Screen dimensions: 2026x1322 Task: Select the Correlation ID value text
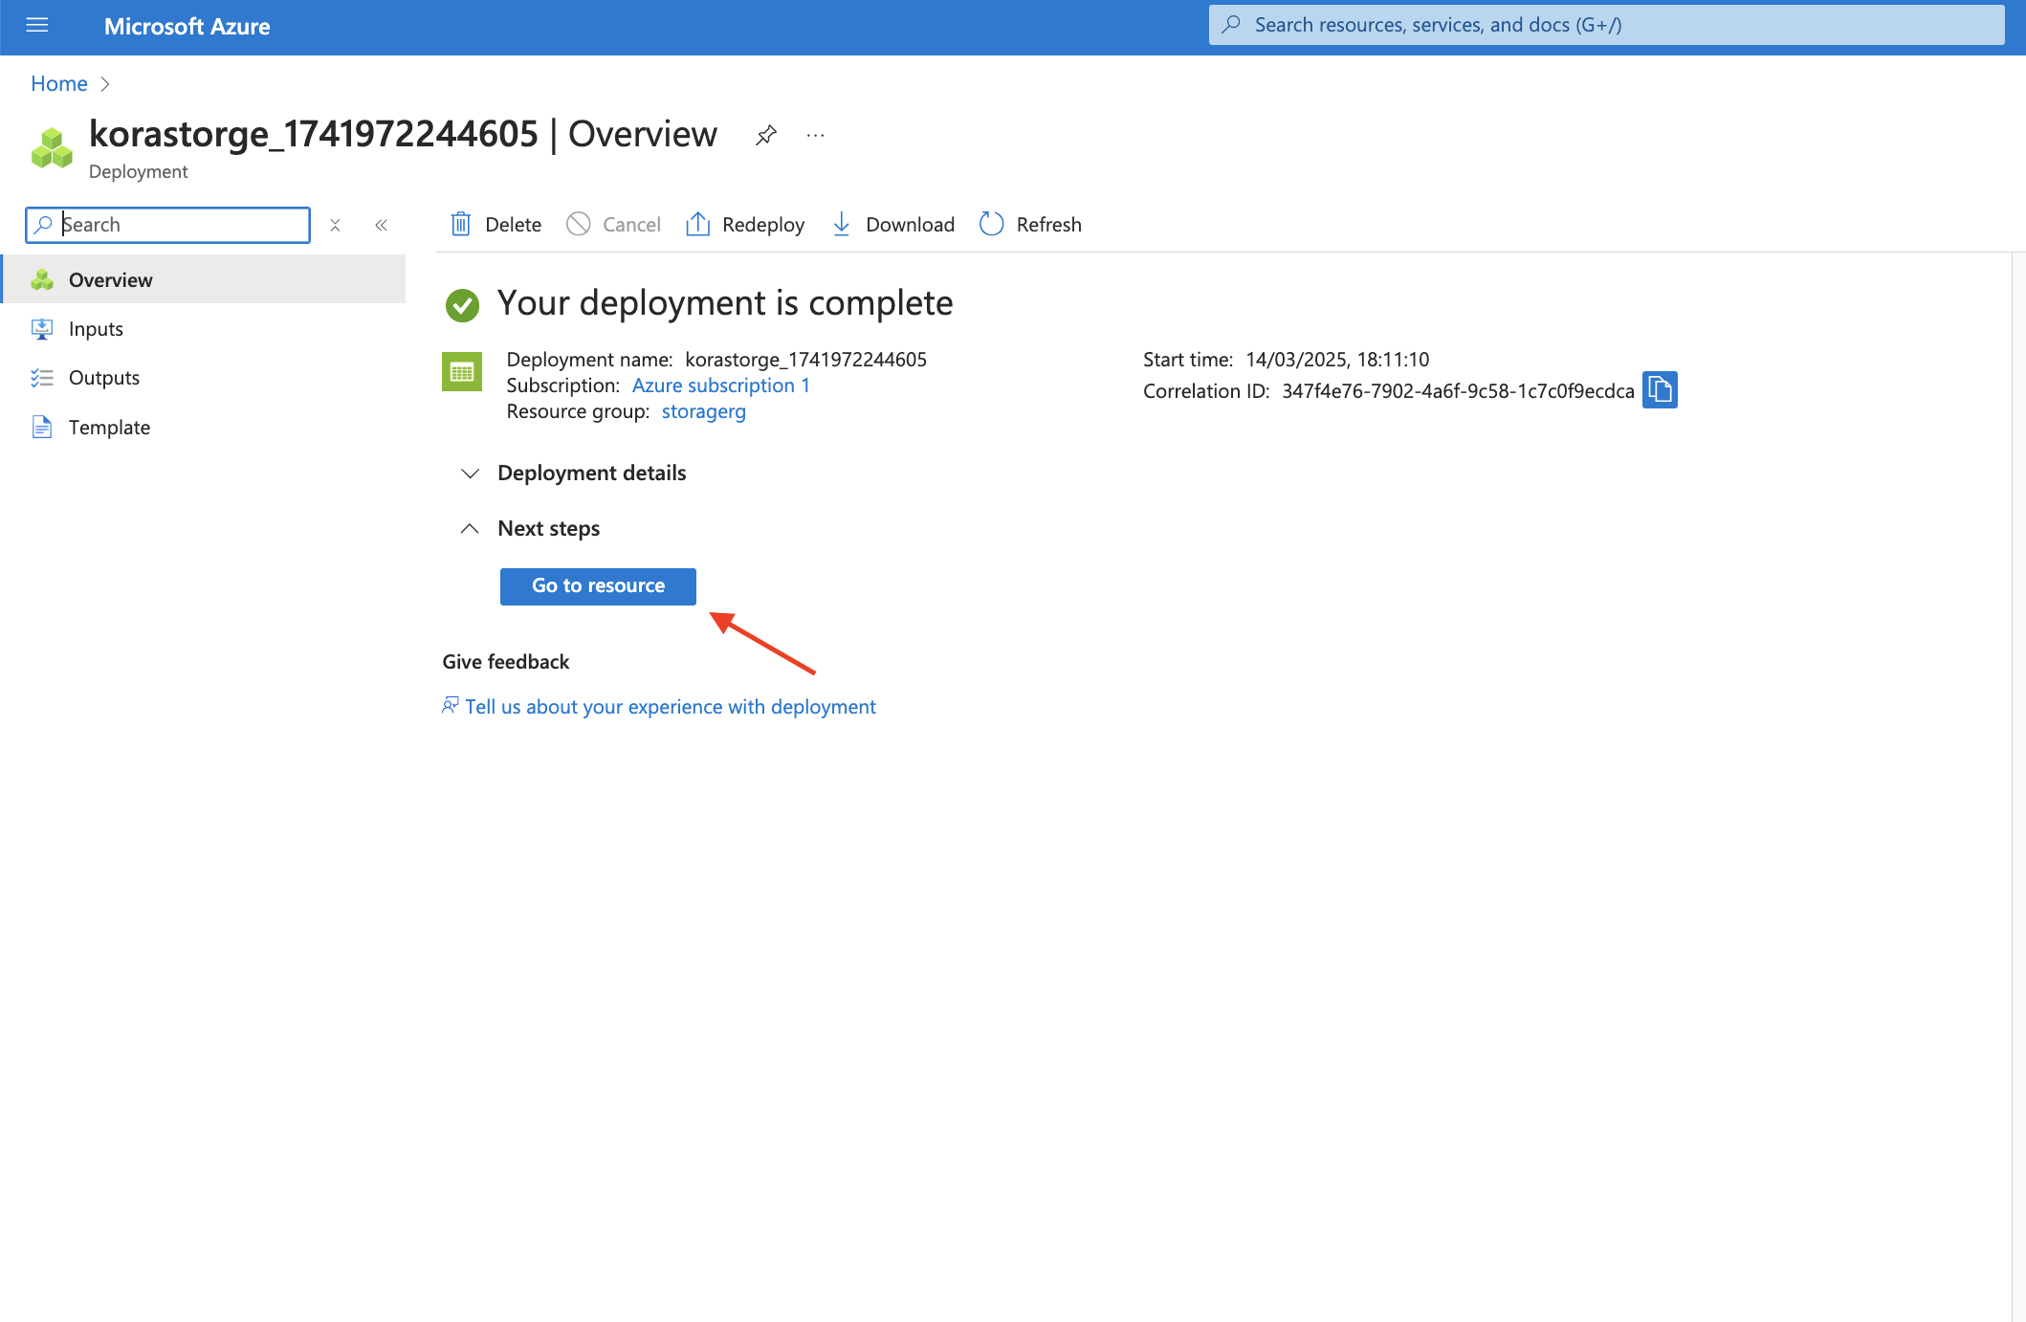tap(1458, 390)
